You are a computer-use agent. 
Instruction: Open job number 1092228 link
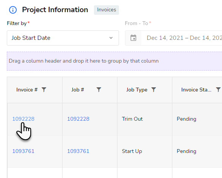(78, 119)
